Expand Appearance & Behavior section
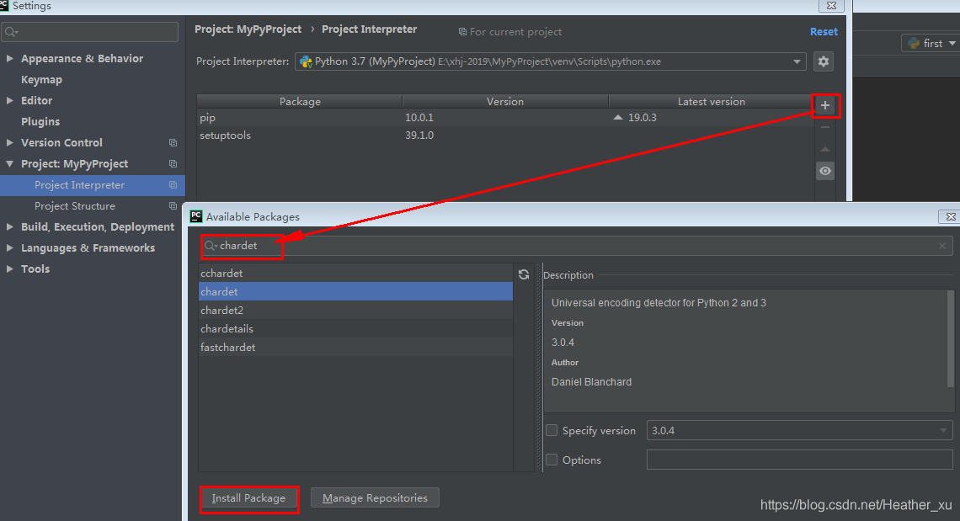Screen dimensions: 960x521 coord(10,58)
